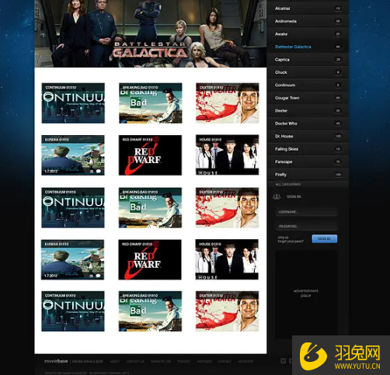
Task: Open the Dr. House category
Action: (x=308, y=136)
